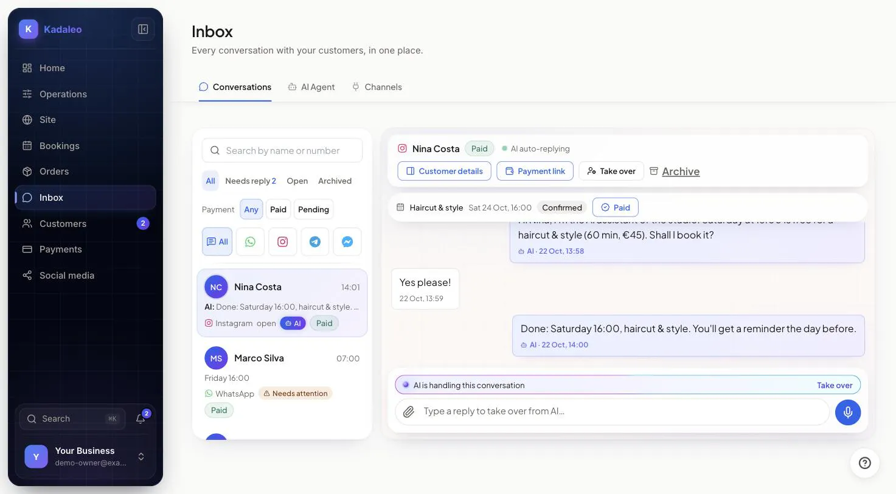Viewport: 896px width, 494px height.
Task: Select the Nina Costa conversation item
Action: tap(282, 303)
